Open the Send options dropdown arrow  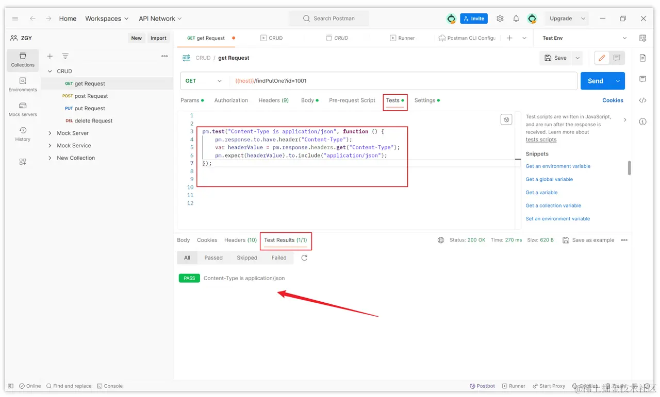point(618,81)
